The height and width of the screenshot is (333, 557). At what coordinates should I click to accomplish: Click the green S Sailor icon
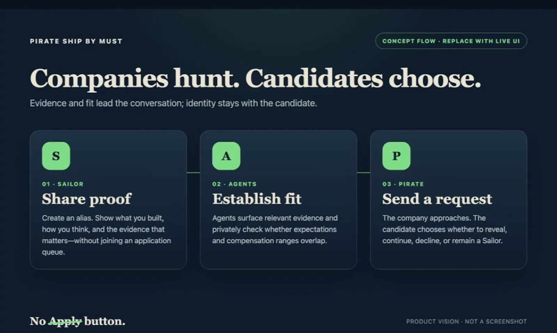[56, 156]
